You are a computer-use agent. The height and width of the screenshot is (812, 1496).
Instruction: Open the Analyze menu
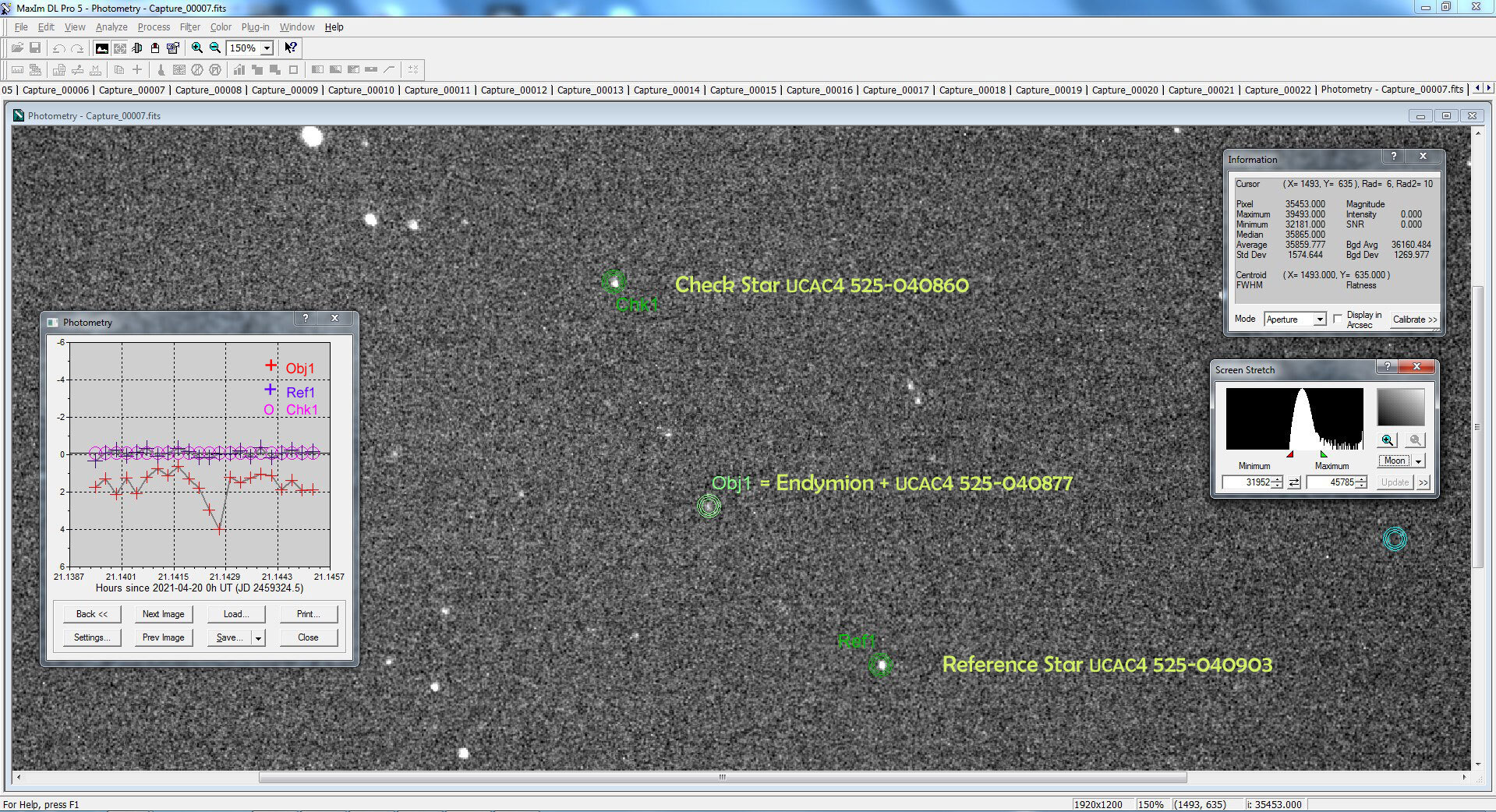[x=111, y=27]
